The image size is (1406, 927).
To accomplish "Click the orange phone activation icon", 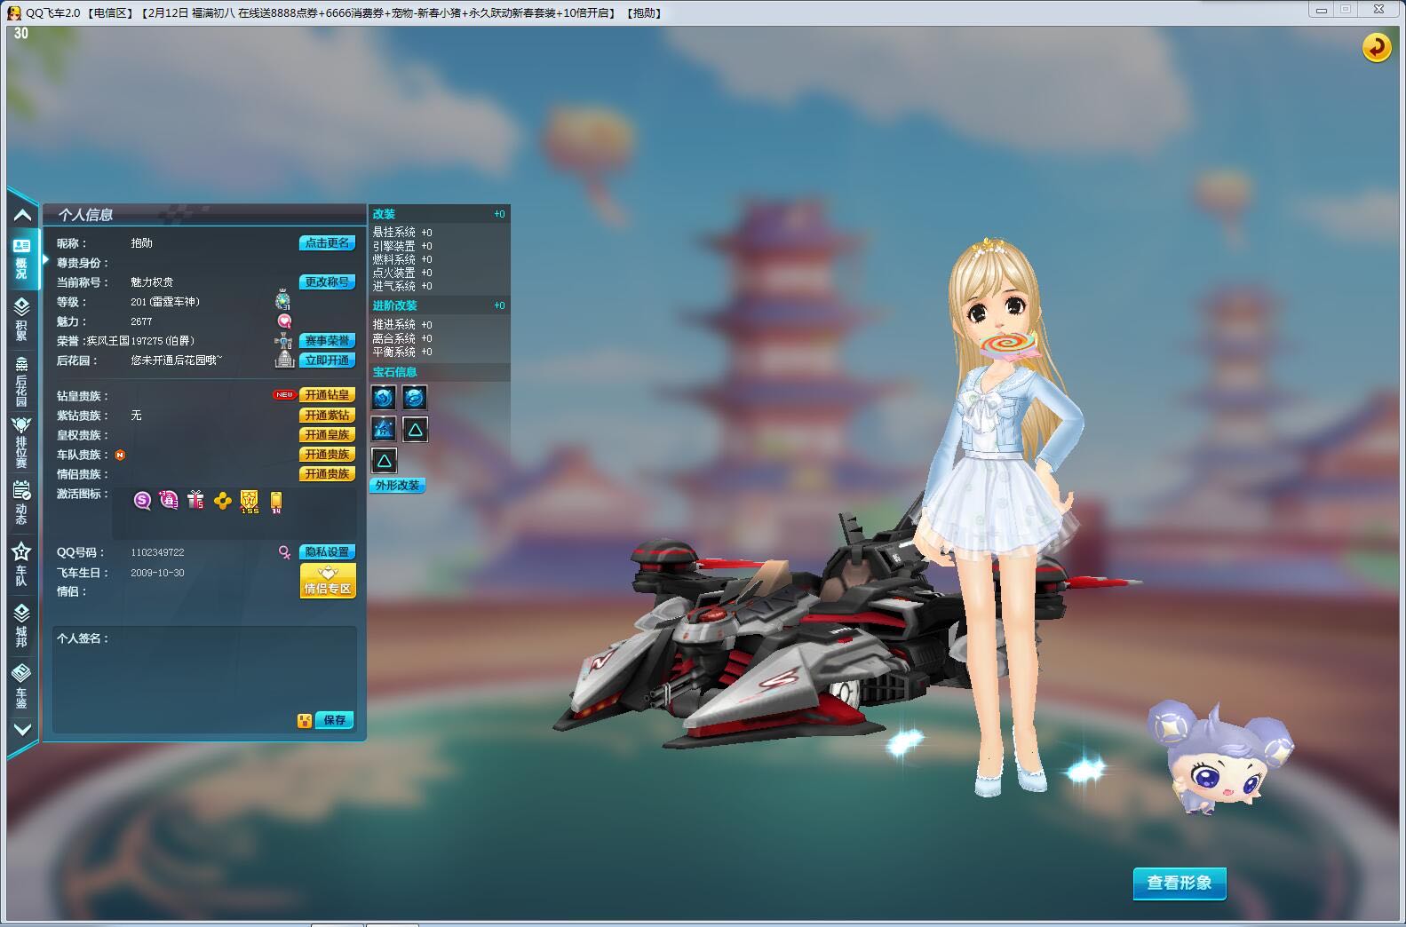I will click(x=276, y=503).
